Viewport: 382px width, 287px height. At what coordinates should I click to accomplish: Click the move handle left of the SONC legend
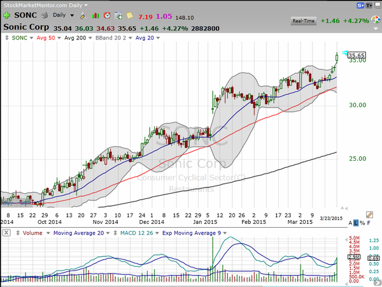pyautogui.click(x=7, y=38)
